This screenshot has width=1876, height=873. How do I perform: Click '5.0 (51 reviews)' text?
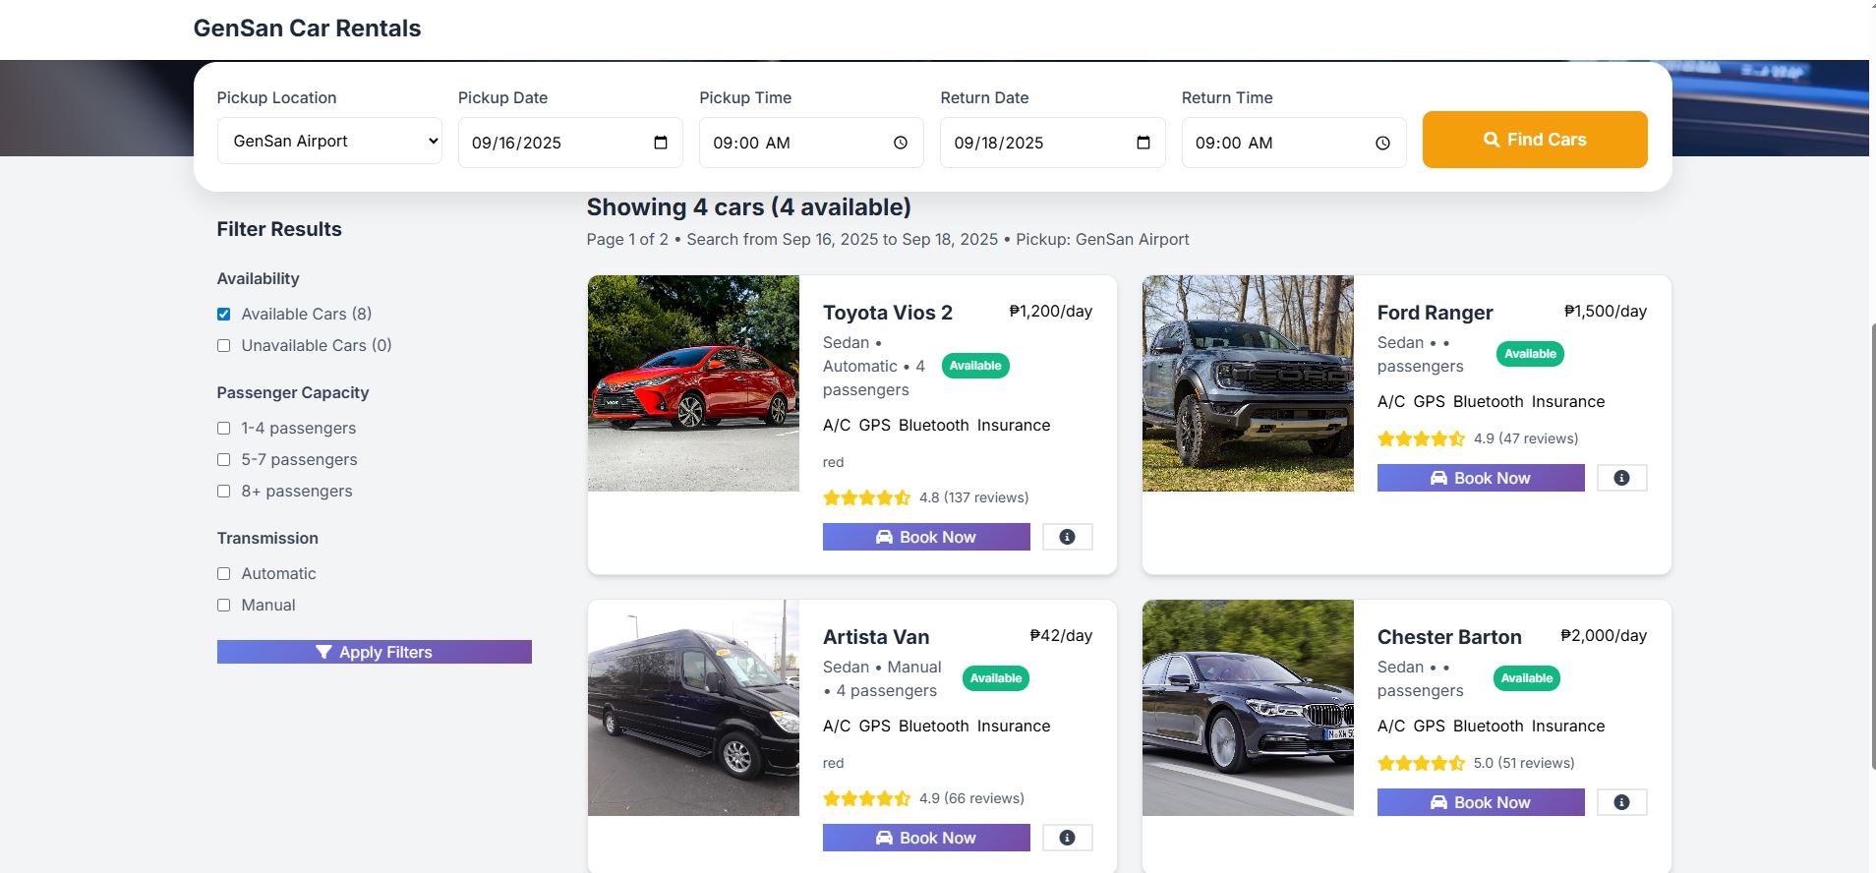pyautogui.click(x=1524, y=763)
